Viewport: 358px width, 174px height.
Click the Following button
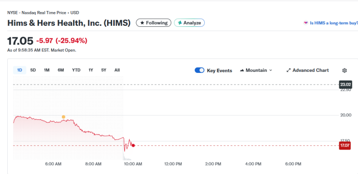click(153, 23)
